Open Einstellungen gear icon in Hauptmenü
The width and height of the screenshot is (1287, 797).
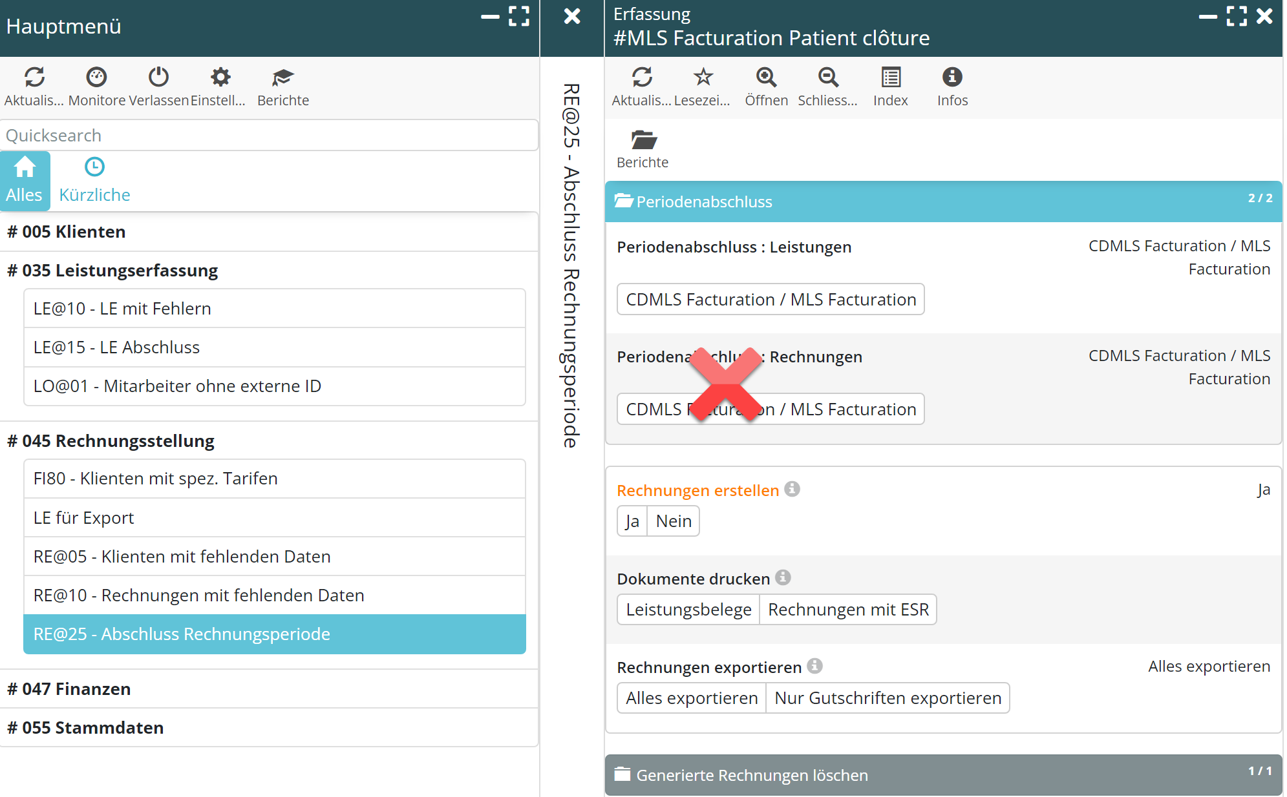(x=220, y=78)
